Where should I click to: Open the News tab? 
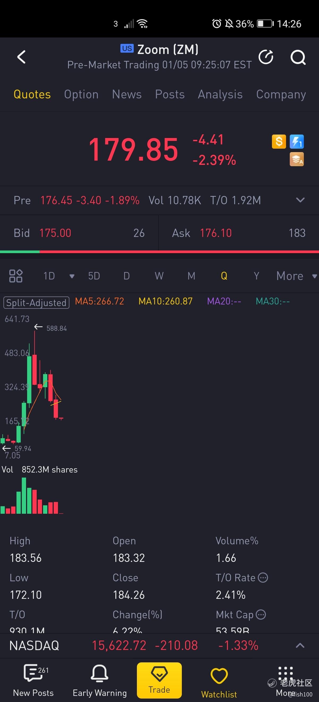127,94
